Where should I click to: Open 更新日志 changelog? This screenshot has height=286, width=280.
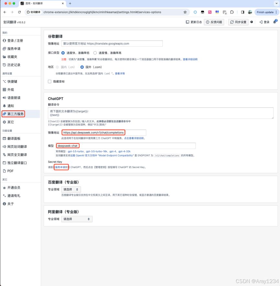tap(194, 22)
